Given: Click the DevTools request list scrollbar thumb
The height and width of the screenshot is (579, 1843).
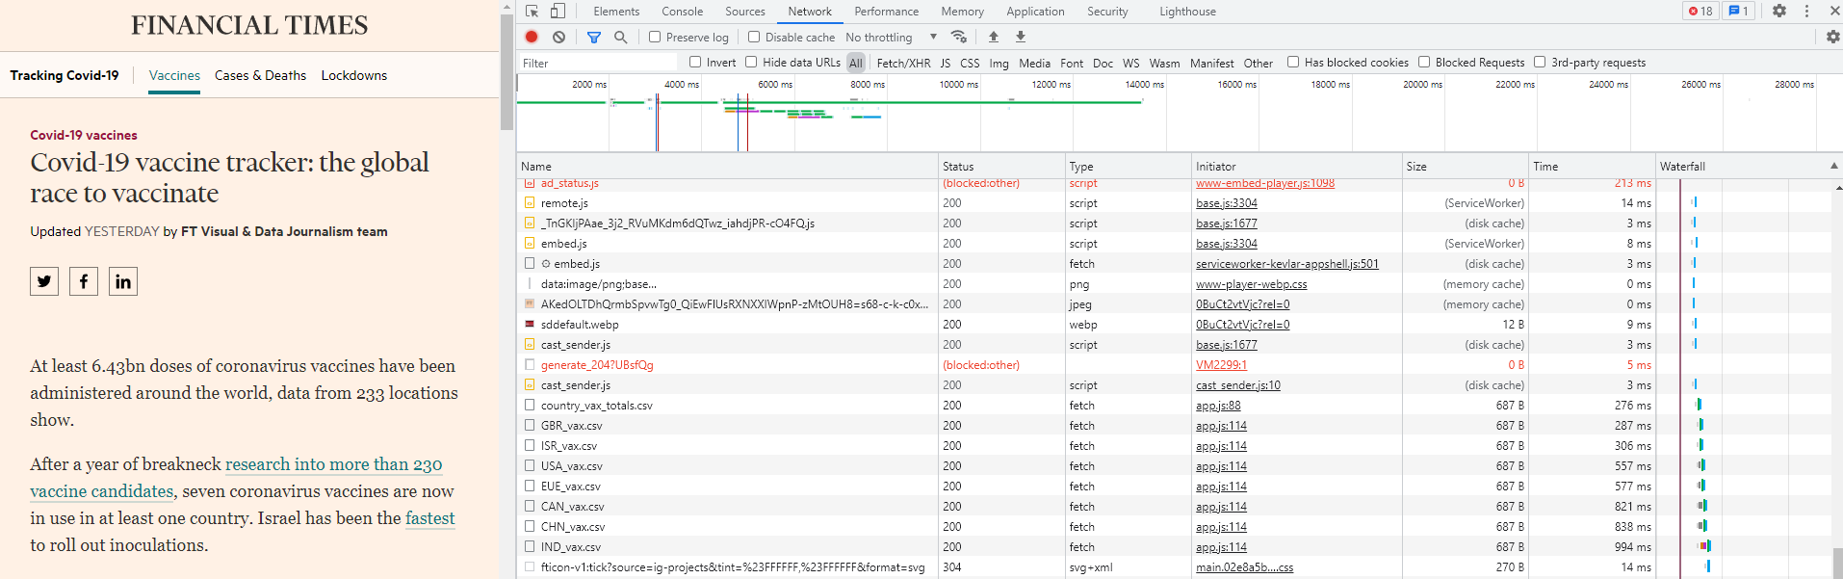Looking at the screenshot, I should click(x=1837, y=562).
